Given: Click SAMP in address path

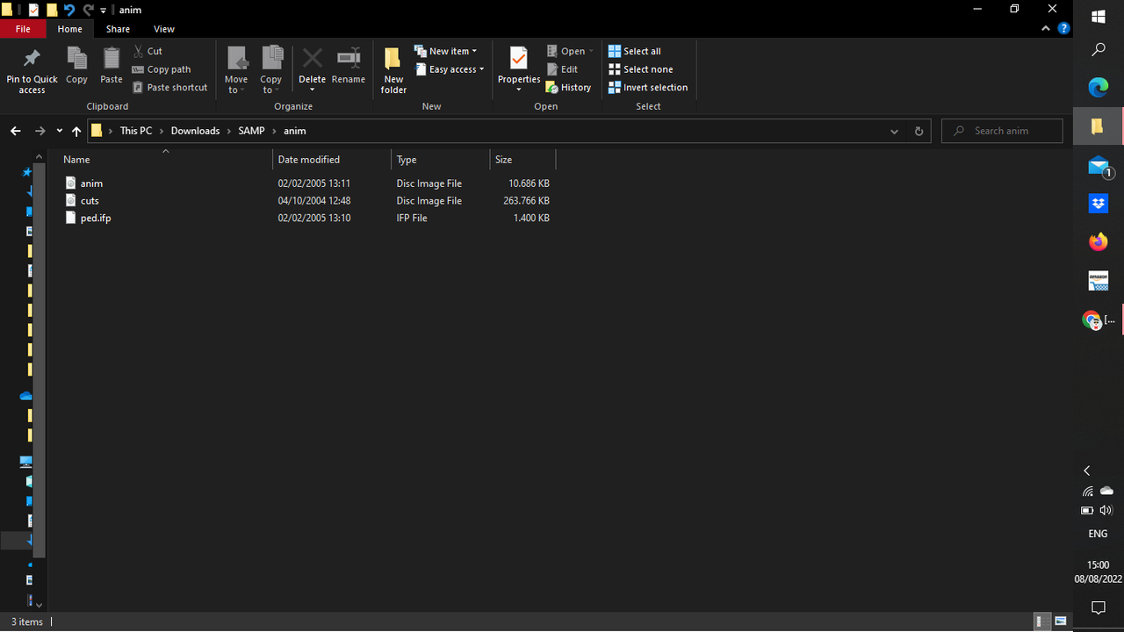Looking at the screenshot, I should pos(251,131).
